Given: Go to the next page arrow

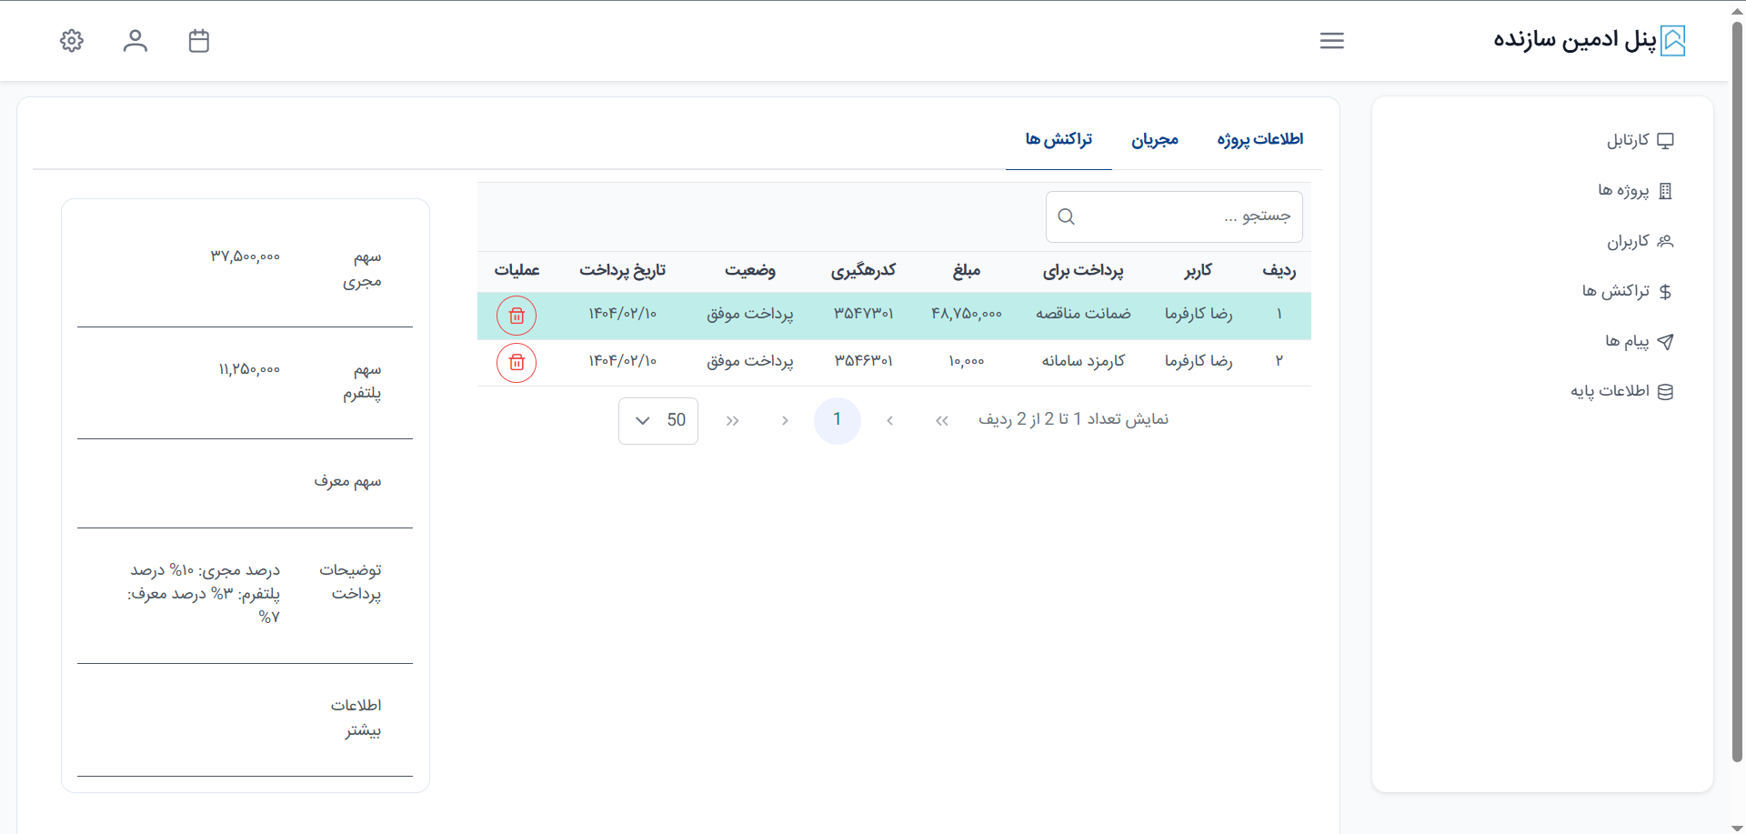Looking at the screenshot, I should click(785, 420).
